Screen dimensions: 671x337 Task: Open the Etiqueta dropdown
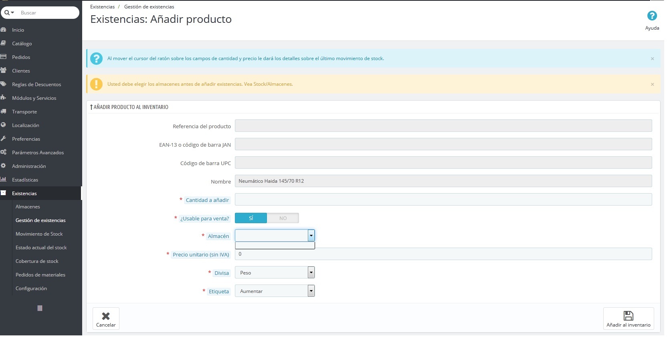click(x=275, y=291)
